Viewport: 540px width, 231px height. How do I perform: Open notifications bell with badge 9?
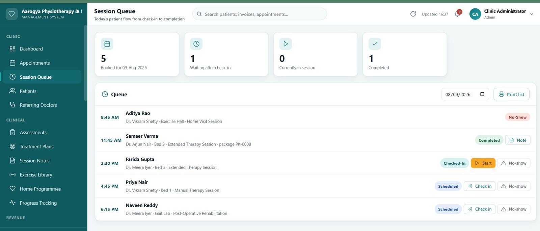pos(457,14)
